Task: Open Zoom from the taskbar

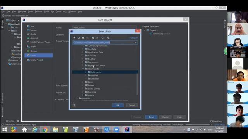Action: (117, 130)
